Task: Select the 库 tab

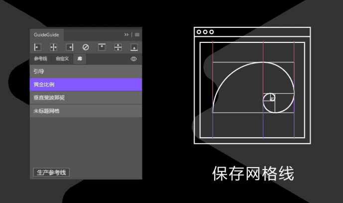Action: pos(80,59)
